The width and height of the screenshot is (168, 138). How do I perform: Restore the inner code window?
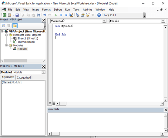pos(161,10)
